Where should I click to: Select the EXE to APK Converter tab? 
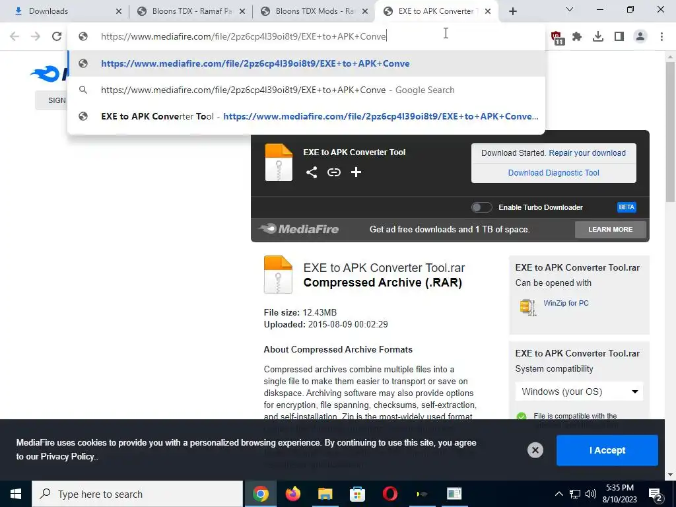tap(436, 11)
